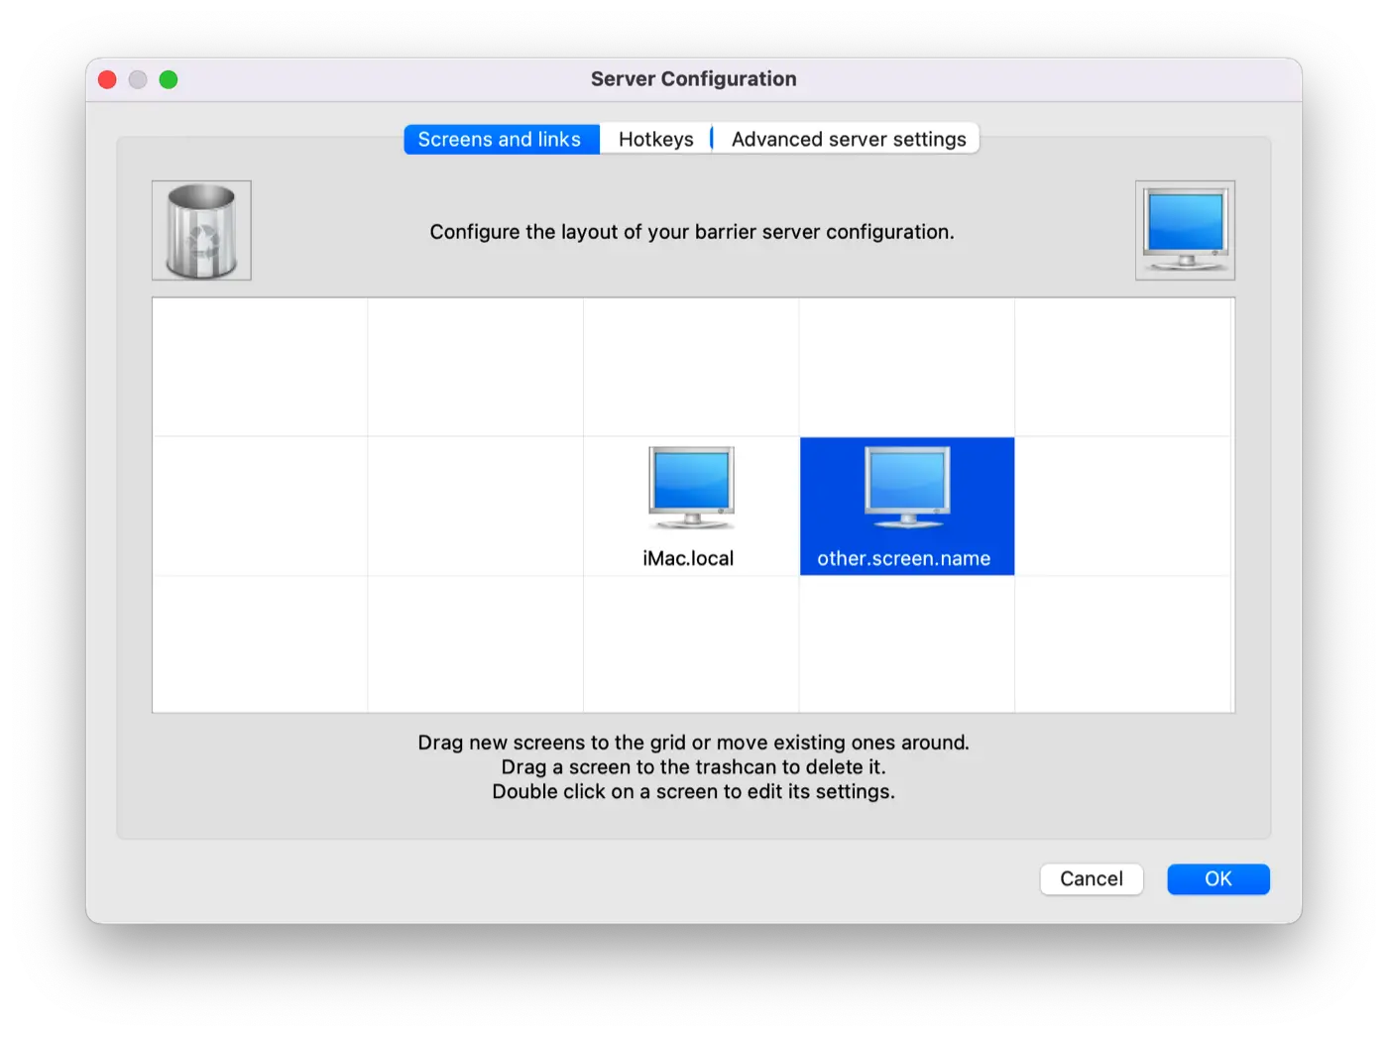Click the empty cell above iMac.local
1388x1037 pixels.
pos(691,367)
